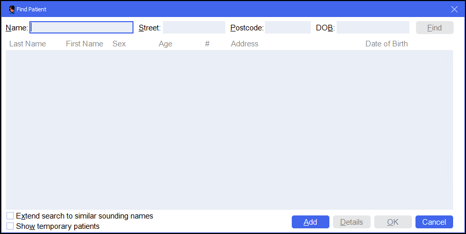Confirm with the OK button
Screen dimensions: 466x234
point(393,222)
